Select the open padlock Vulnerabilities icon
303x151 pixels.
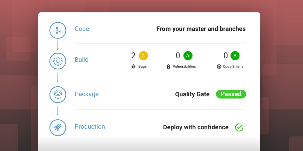pyautogui.click(x=168, y=67)
